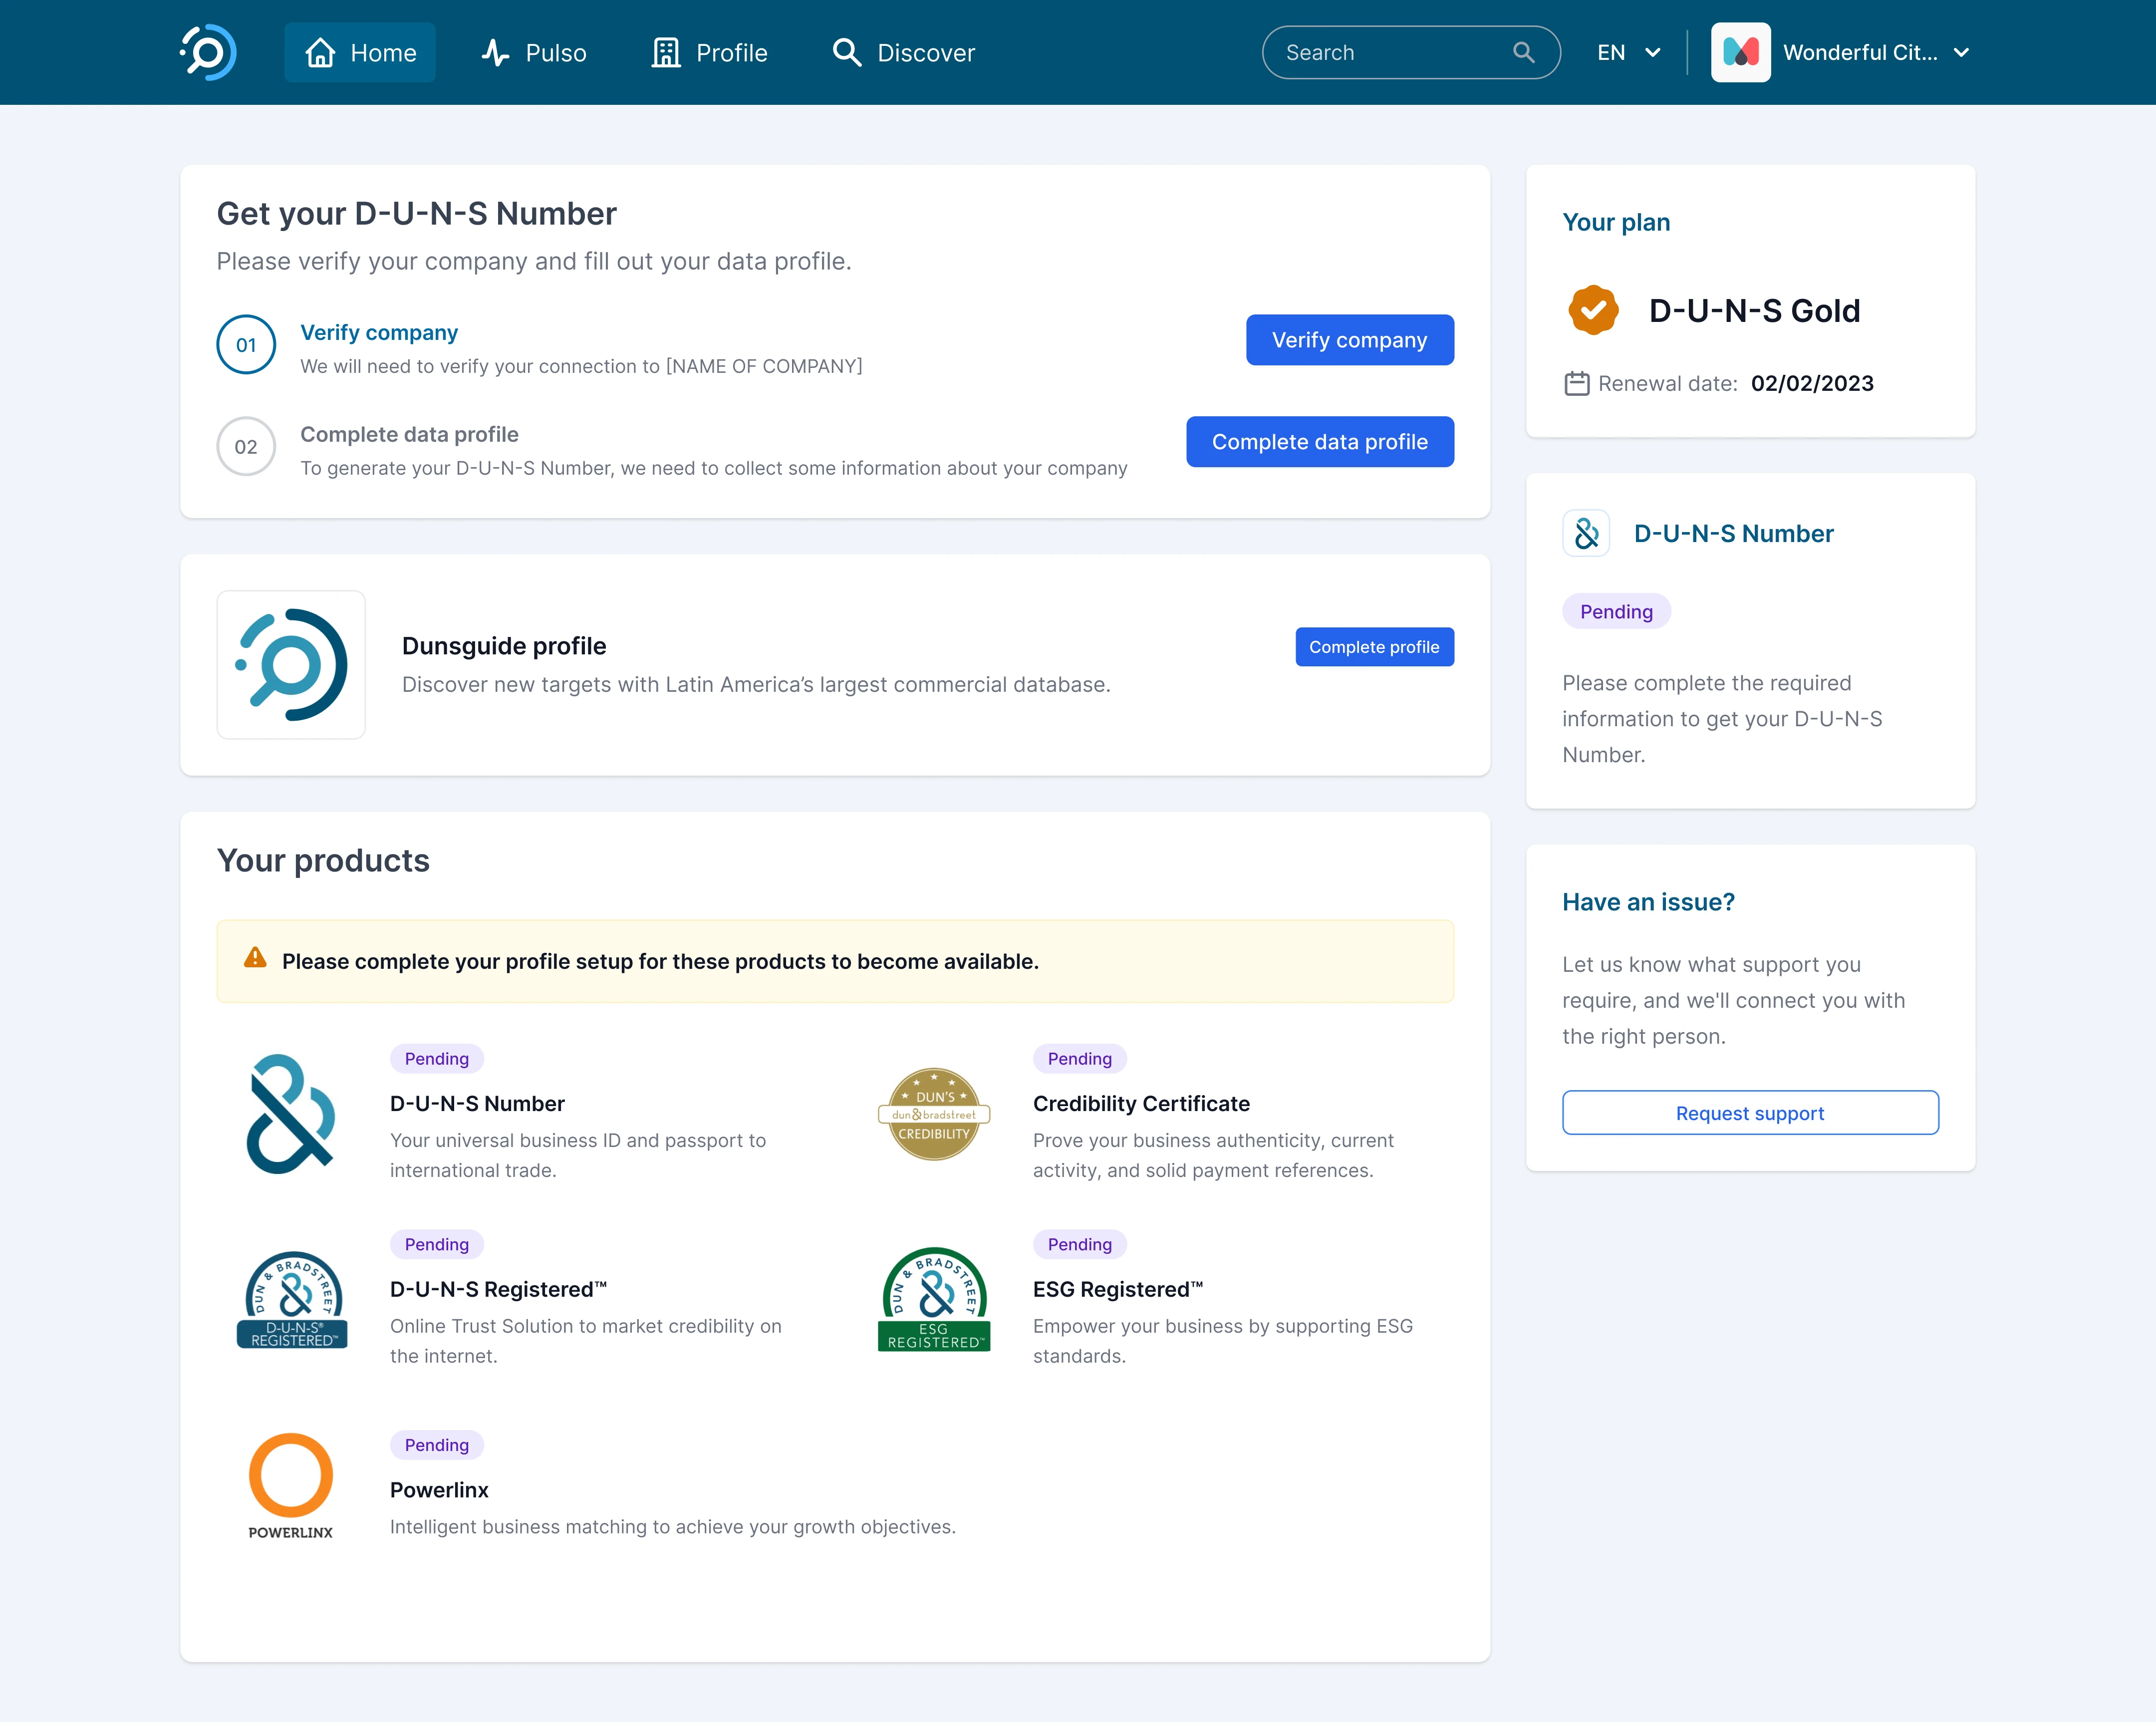The width and height of the screenshot is (2156, 1722).
Task: Open the Pulso tab
Action: [x=534, y=52]
